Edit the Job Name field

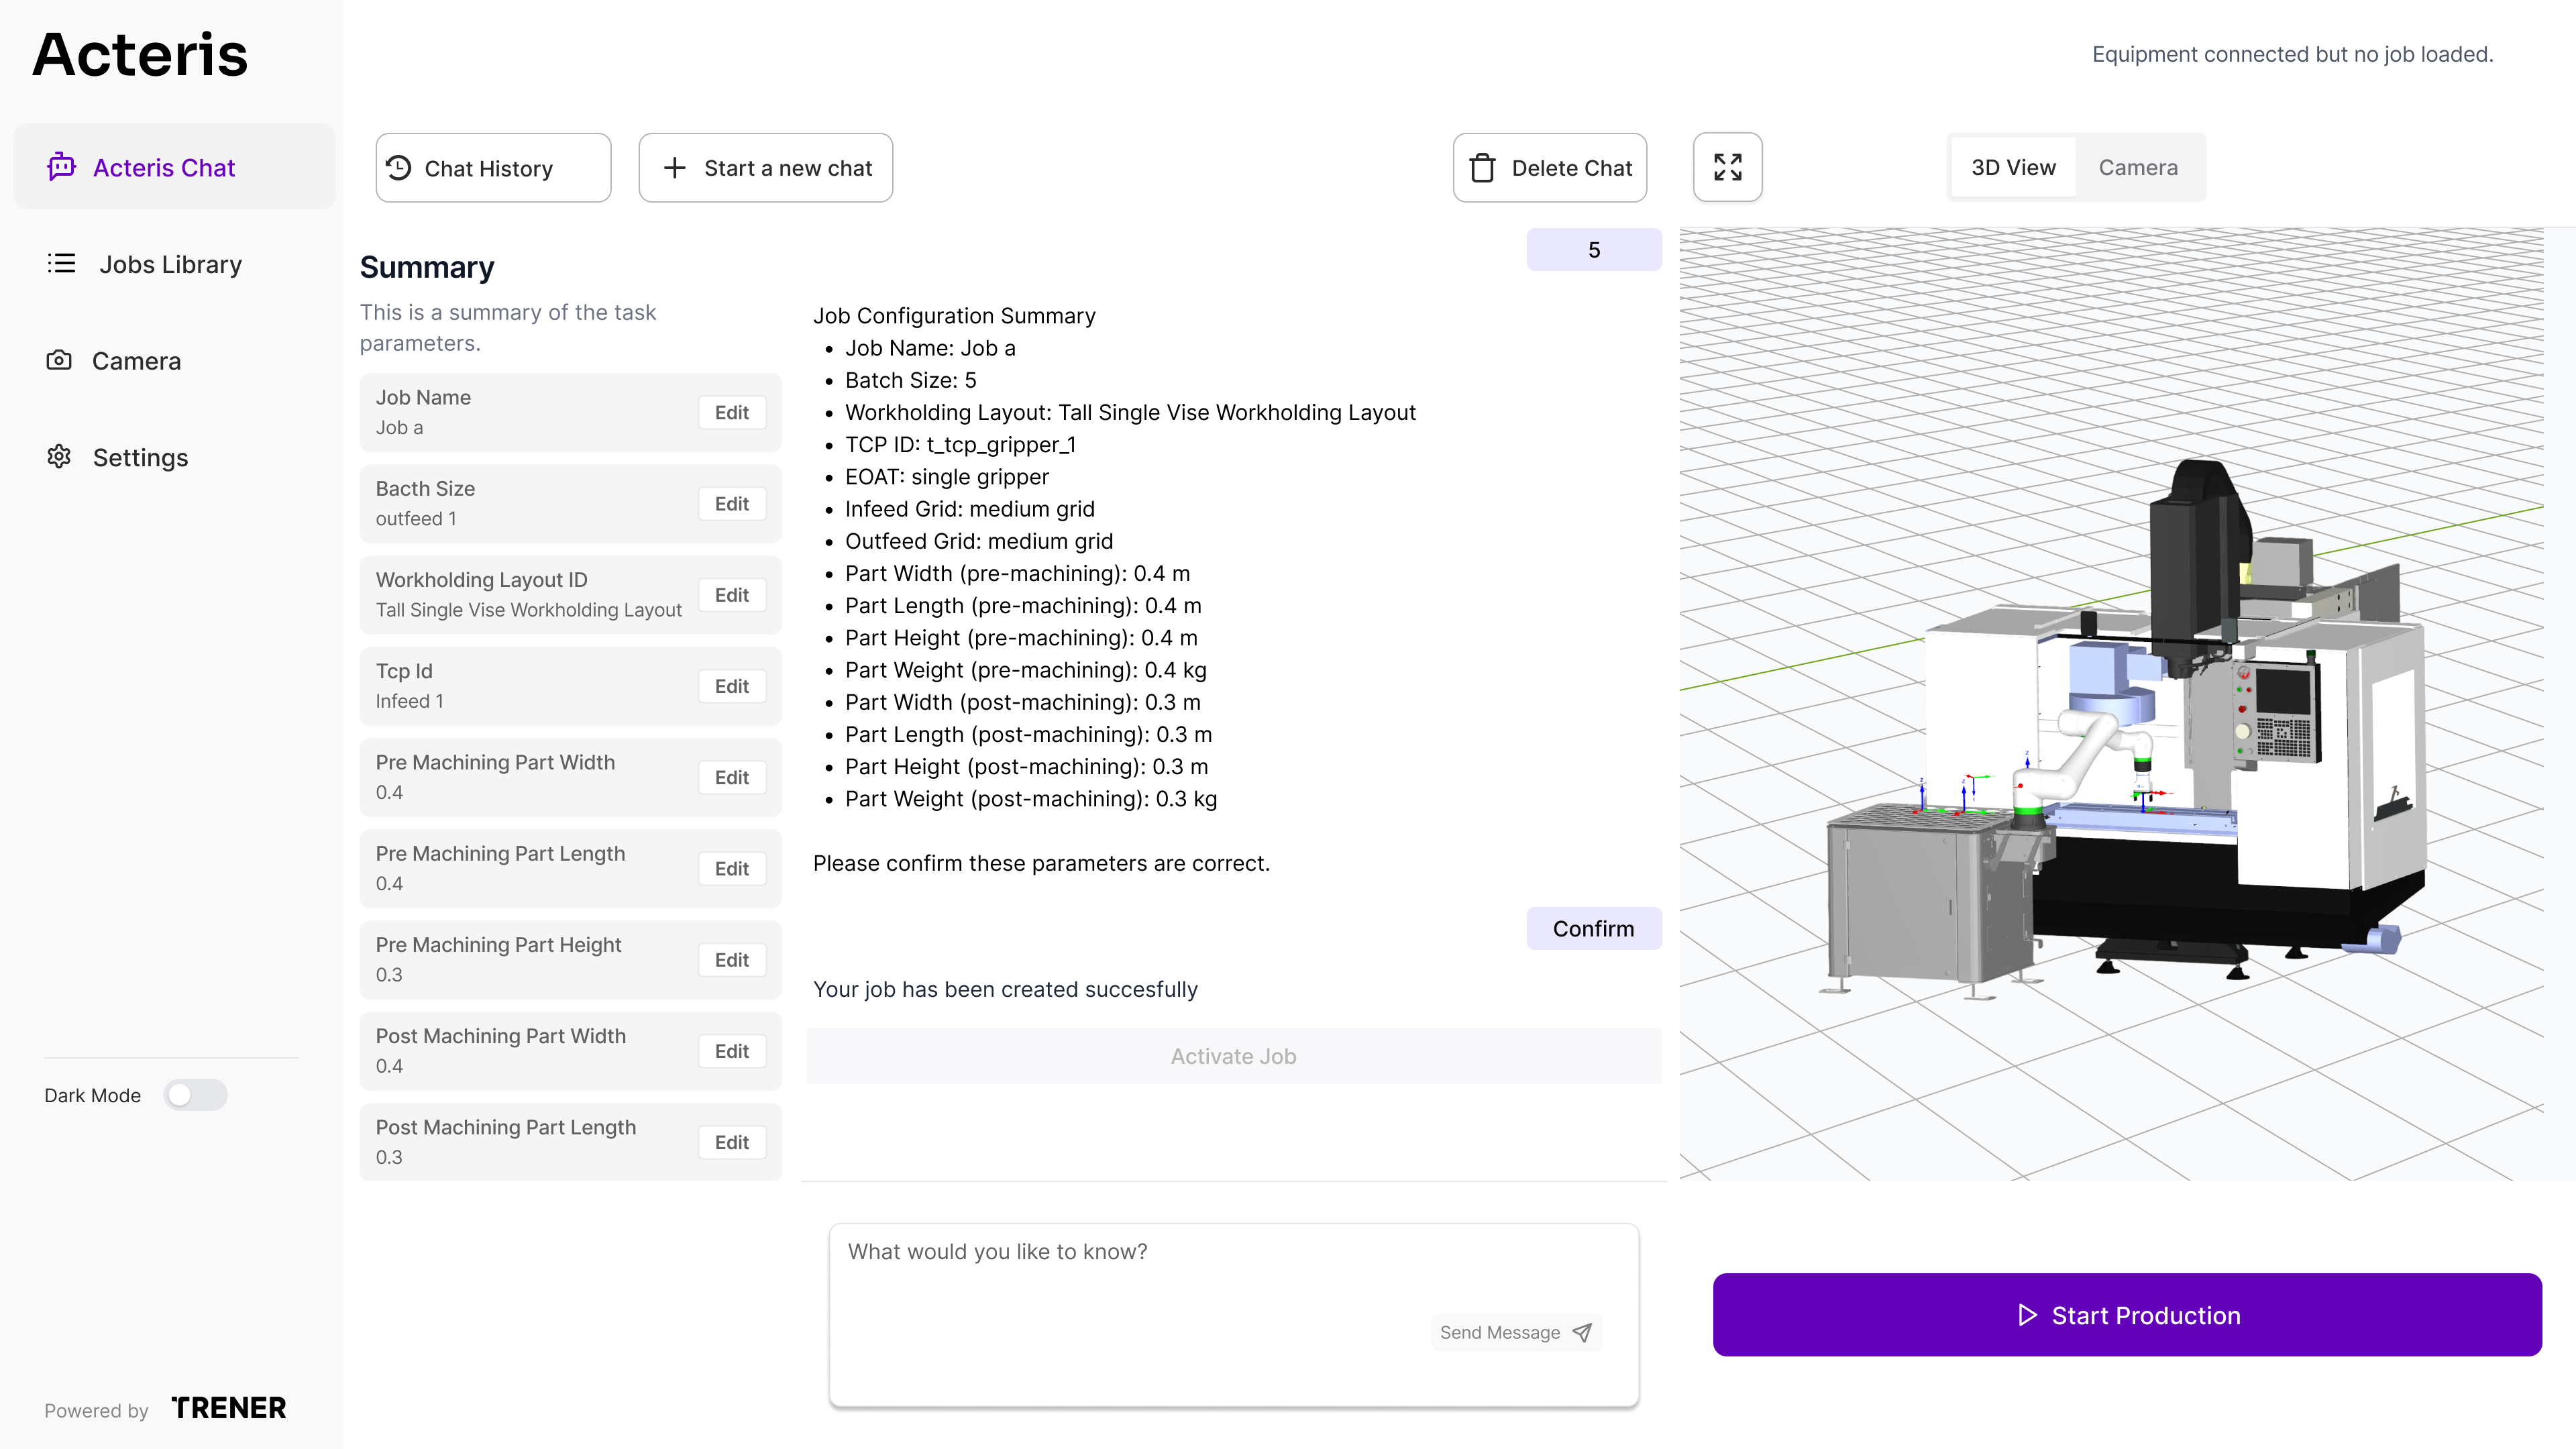pyautogui.click(x=731, y=412)
